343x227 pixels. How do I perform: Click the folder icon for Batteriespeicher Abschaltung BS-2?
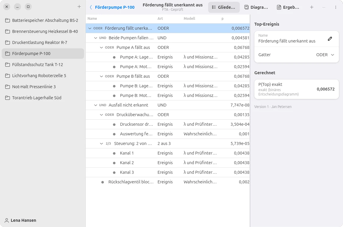tap(8, 20)
